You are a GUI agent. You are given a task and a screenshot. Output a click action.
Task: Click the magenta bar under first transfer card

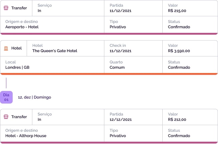pyautogui.click(x=109, y=34)
